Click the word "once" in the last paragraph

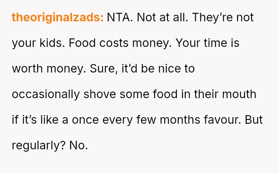pyautogui.click(x=85, y=120)
